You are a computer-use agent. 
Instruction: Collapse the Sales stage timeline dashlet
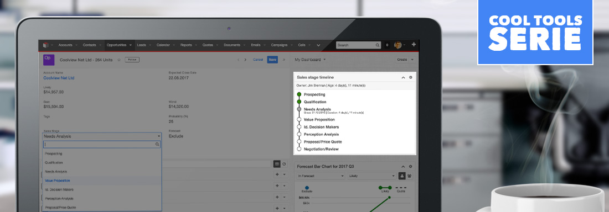[x=403, y=77]
